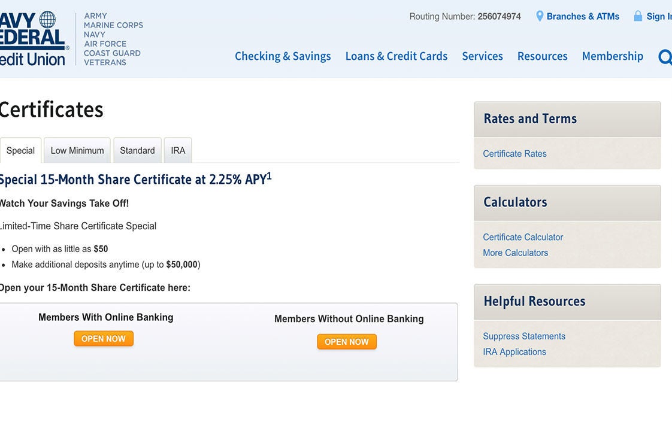Click the Suppress Statements link
The image size is (672, 431).
[524, 336]
